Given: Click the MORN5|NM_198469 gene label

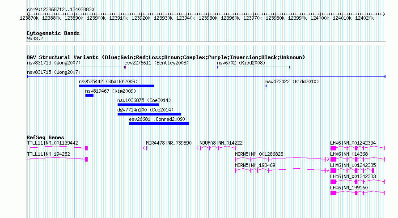Looking at the screenshot, I should (x=255, y=166).
